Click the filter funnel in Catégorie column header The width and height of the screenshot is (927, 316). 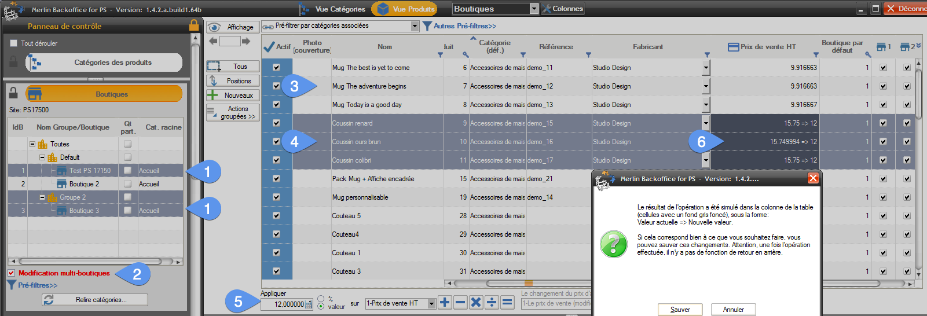pyautogui.click(x=523, y=55)
